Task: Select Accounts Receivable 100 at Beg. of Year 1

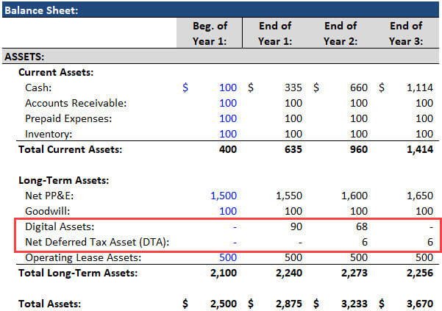Action: (x=228, y=103)
